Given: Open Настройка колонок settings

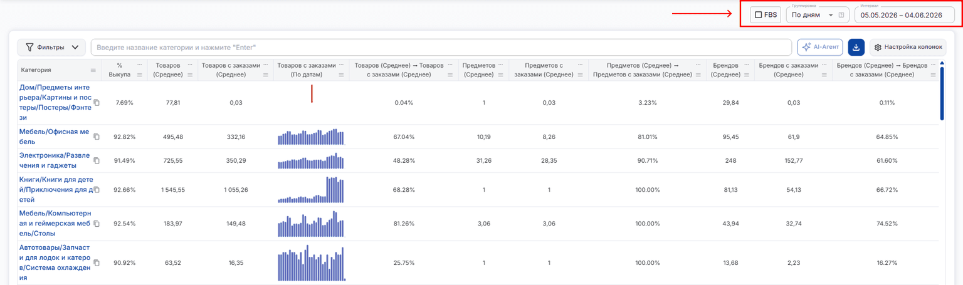Looking at the screenshot, I should coord(907,47).
